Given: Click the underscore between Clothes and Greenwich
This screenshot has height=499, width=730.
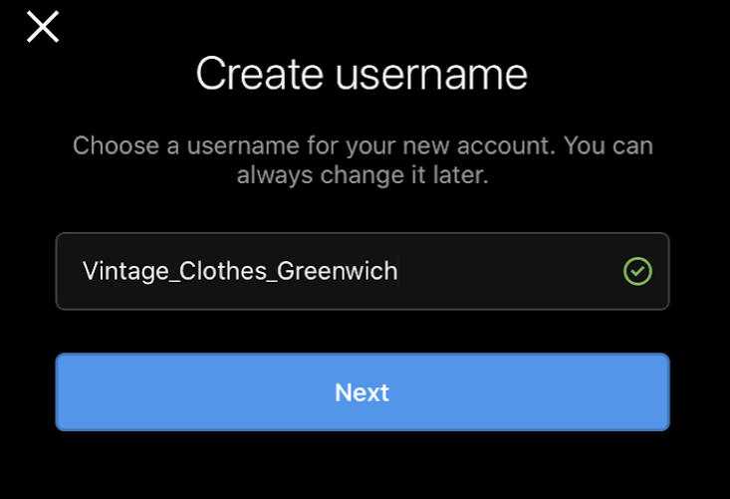Looking at the screenshot, I should tap(272, 281).
